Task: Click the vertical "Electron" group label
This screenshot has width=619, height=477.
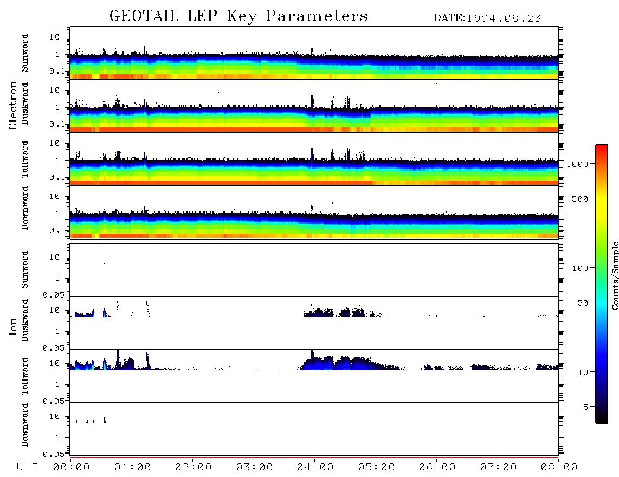Action: coord(13,105)
